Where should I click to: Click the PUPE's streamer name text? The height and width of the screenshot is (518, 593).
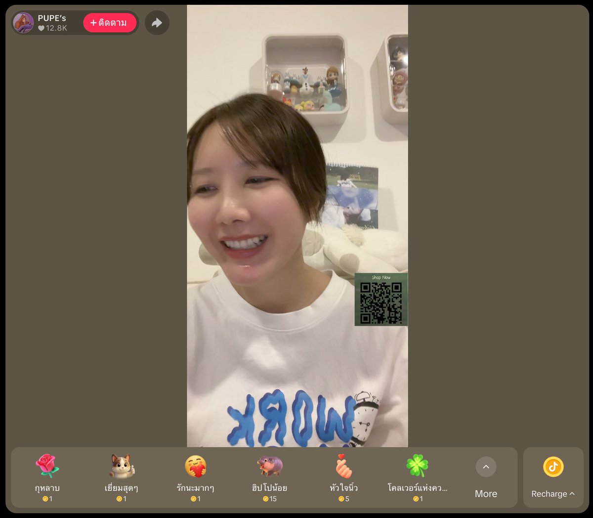52,18
